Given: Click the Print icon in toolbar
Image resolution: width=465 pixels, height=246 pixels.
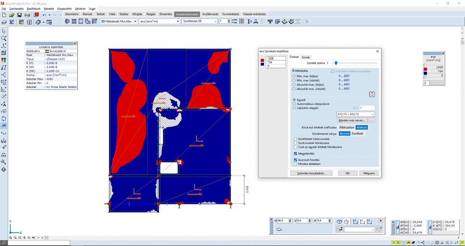Looking at the screenshot, I should [27, 14].
